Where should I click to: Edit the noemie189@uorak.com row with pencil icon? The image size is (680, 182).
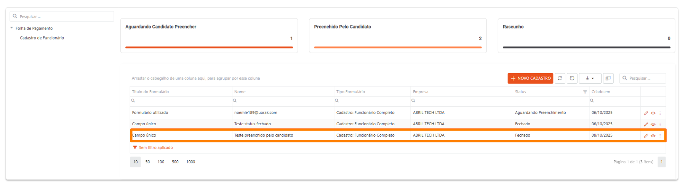coord(646,113)
